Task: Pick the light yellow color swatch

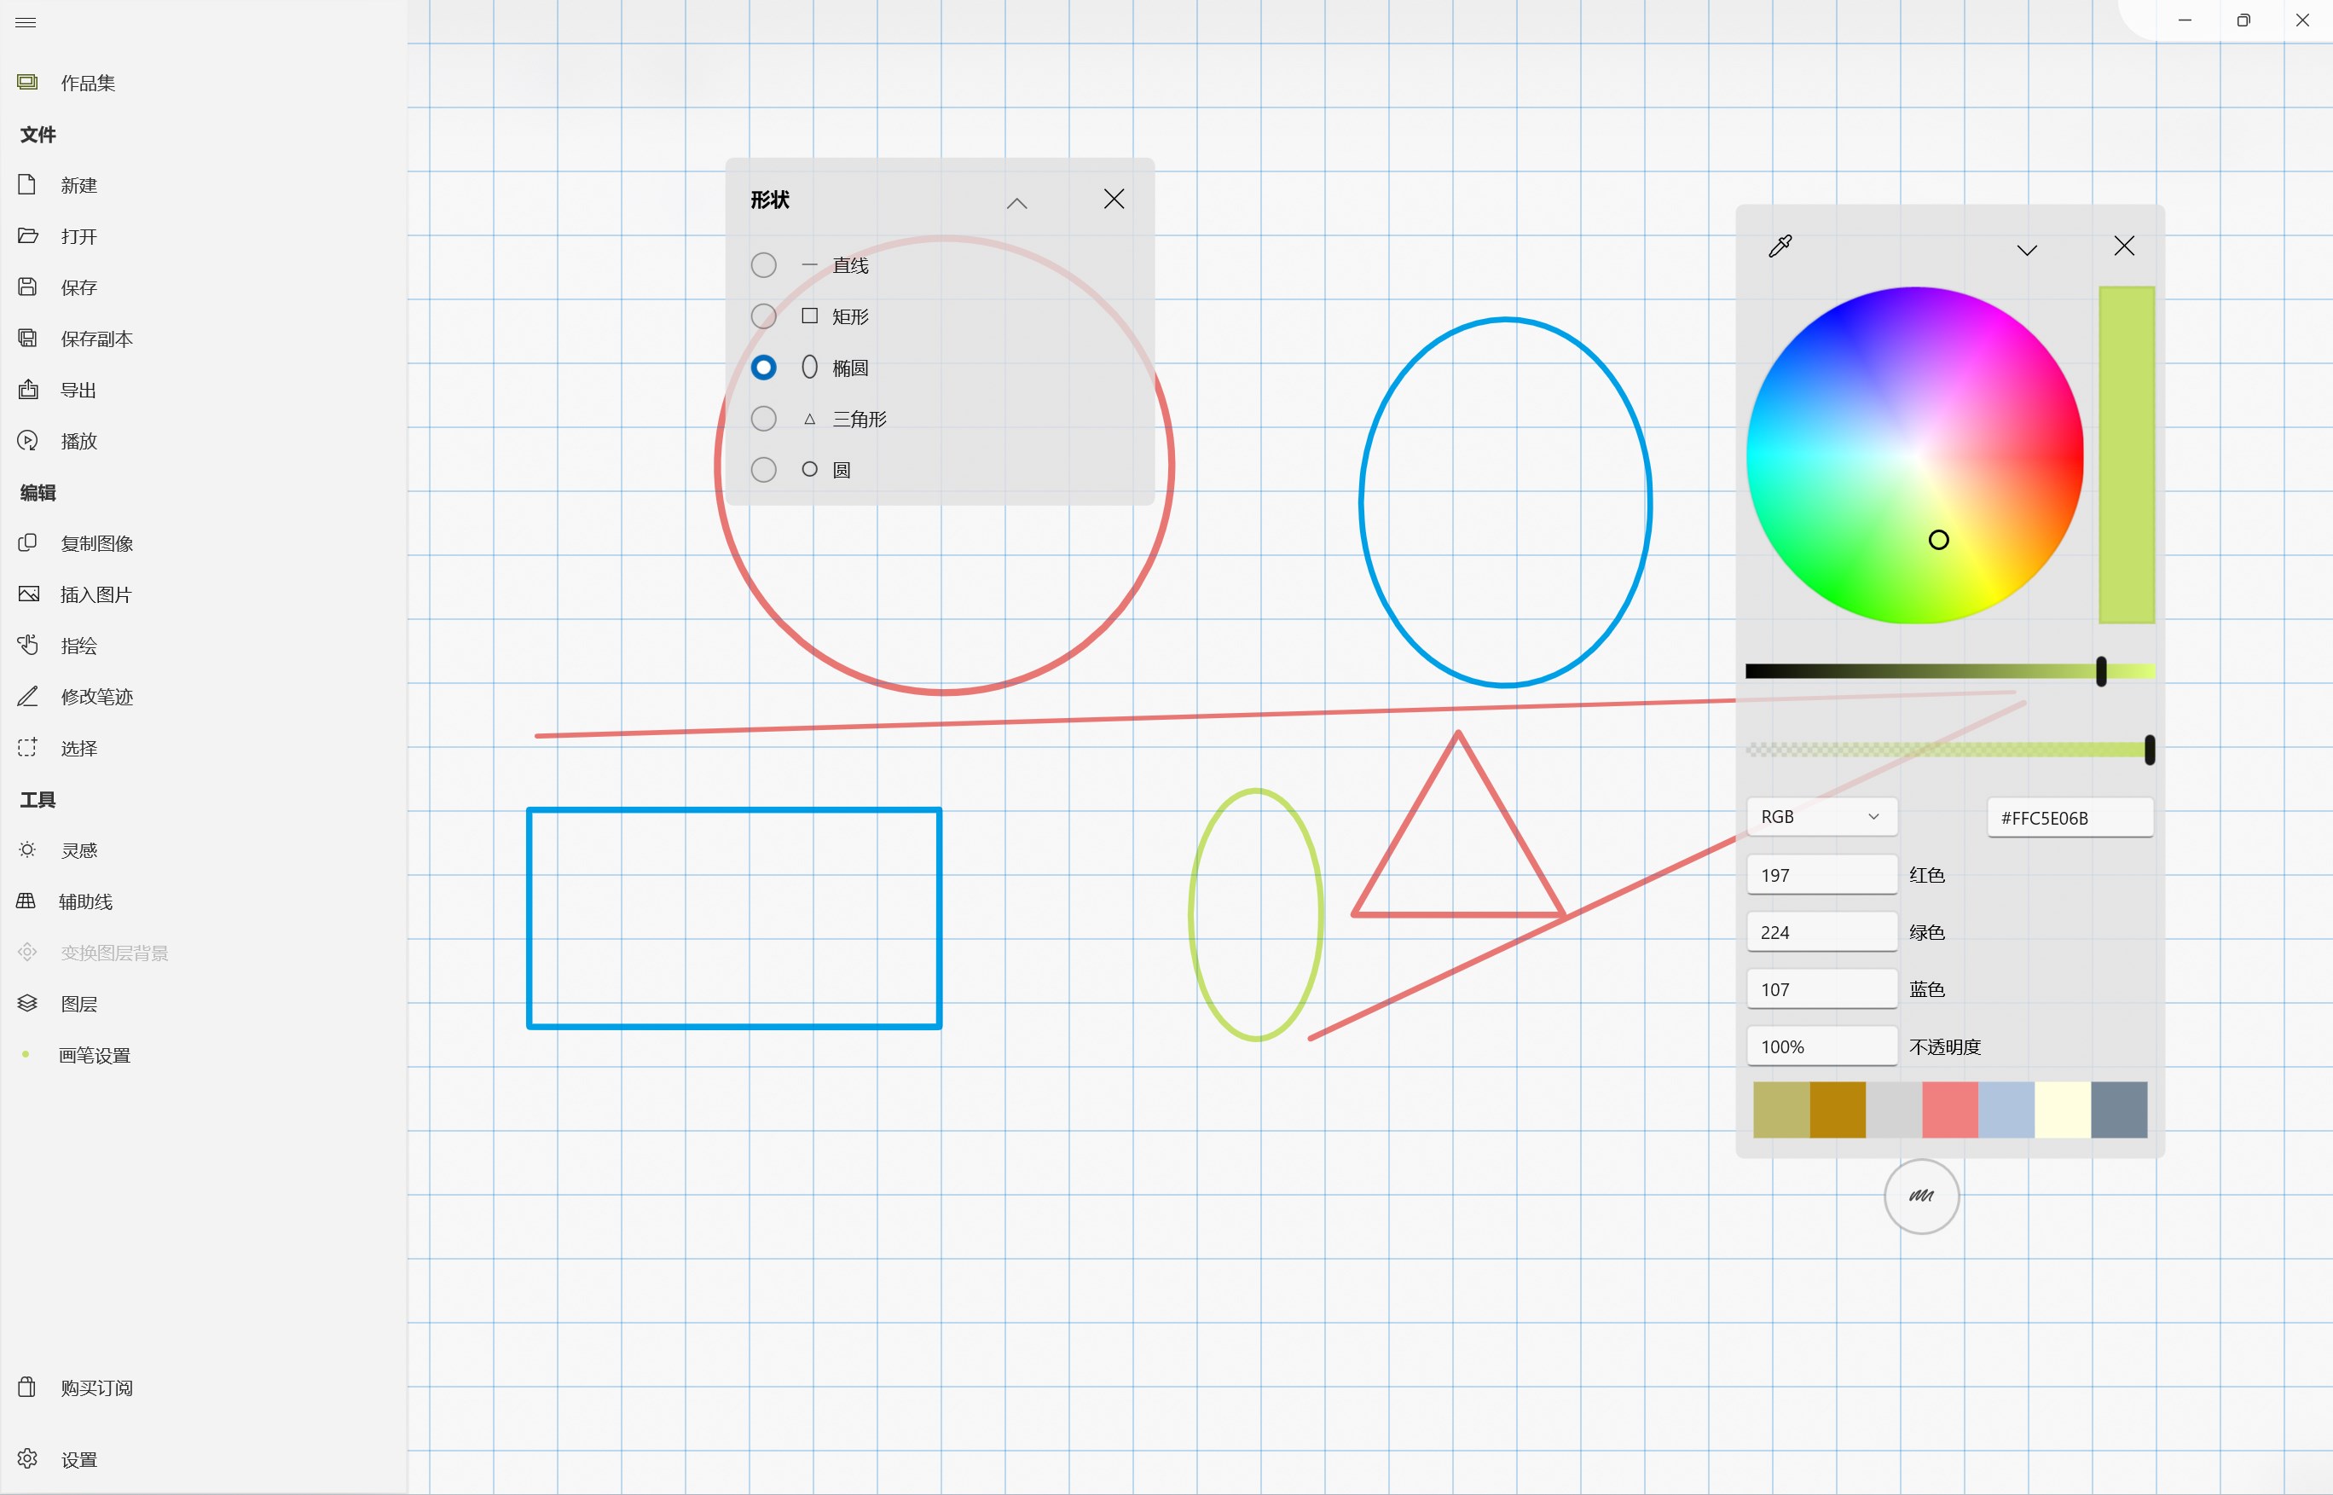Action: coord(2062,1110)
